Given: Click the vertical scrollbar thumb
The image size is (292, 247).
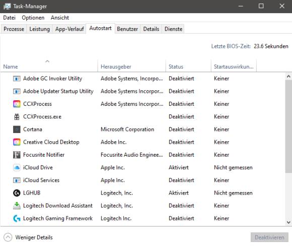Looking at the screenshot, I should tap(288, 127).
